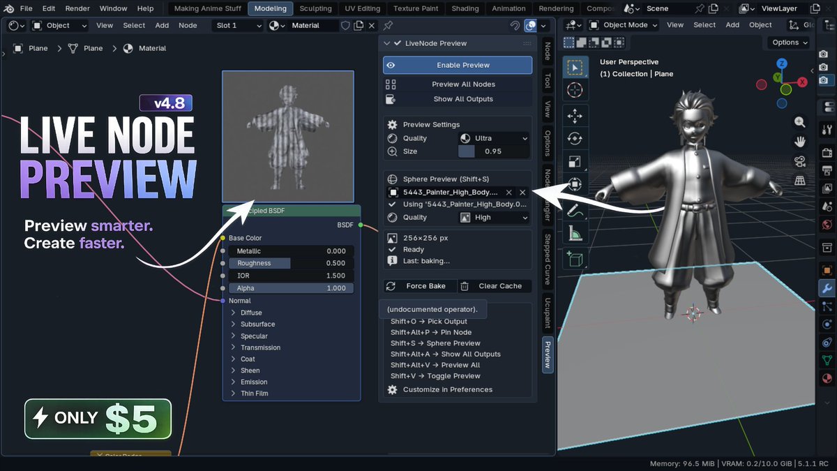Viewport: 837px width, 471px height.
Task: Open the Object properties orange square icon
Action: 827,270
